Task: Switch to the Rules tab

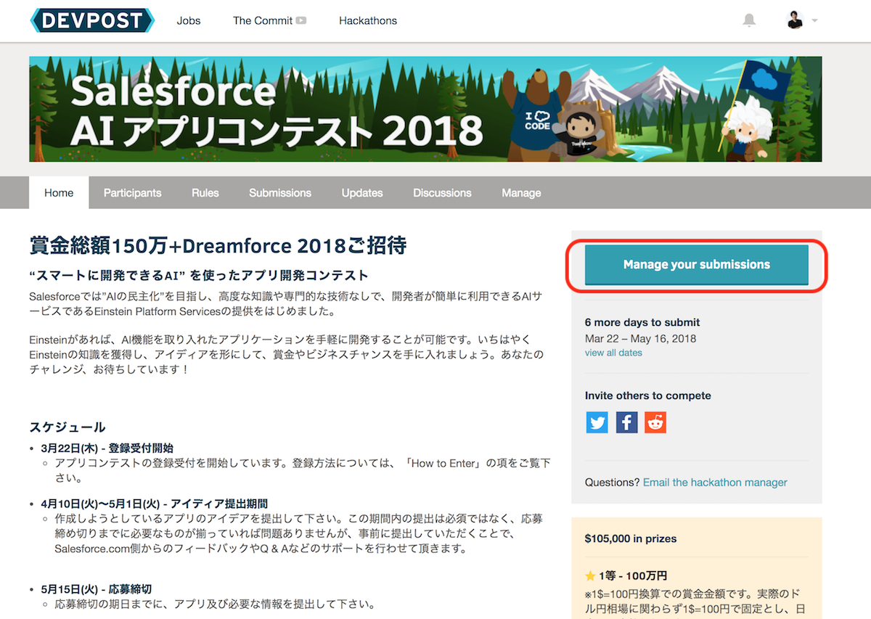Action: click(x=205, y=192)
